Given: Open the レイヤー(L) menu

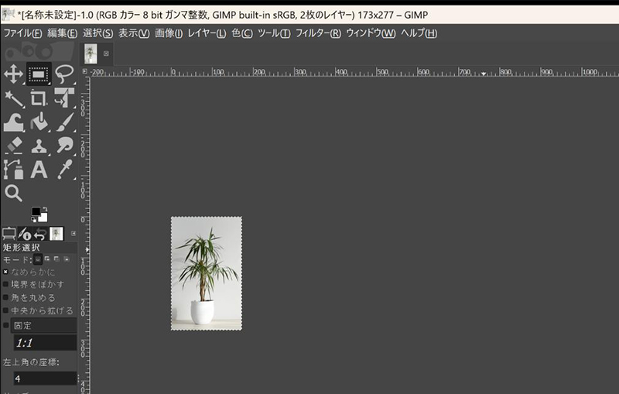Looking at the screenshot, I should tap(207, 33).
